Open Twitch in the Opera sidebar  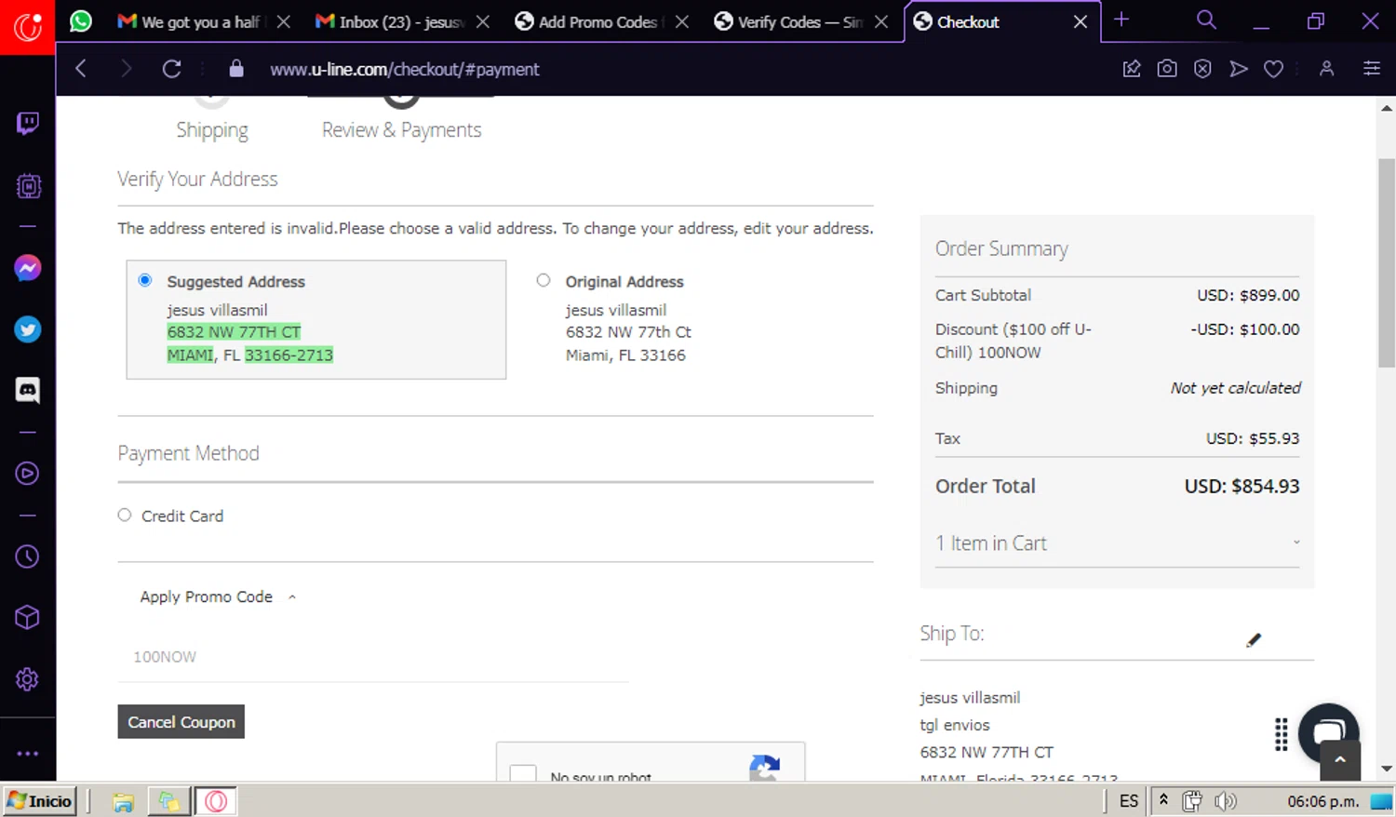tap(27, 124)
